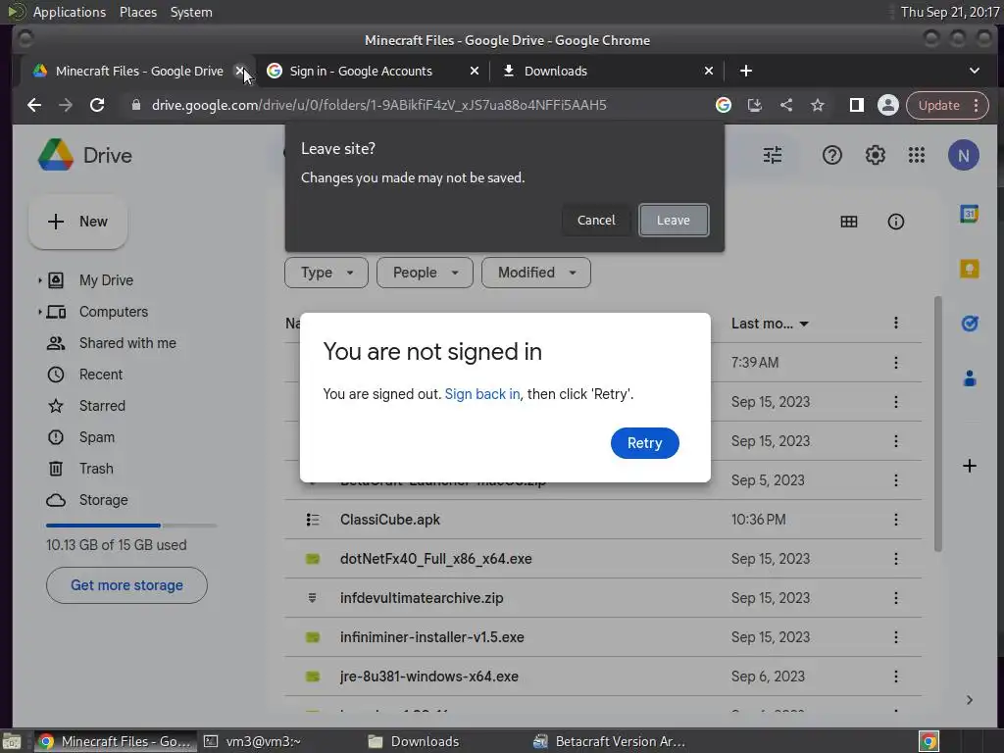The height and width of the screenshot is (753, 1004).
Task: Click the blue Retry button
Action: click(x=644, y=443)
